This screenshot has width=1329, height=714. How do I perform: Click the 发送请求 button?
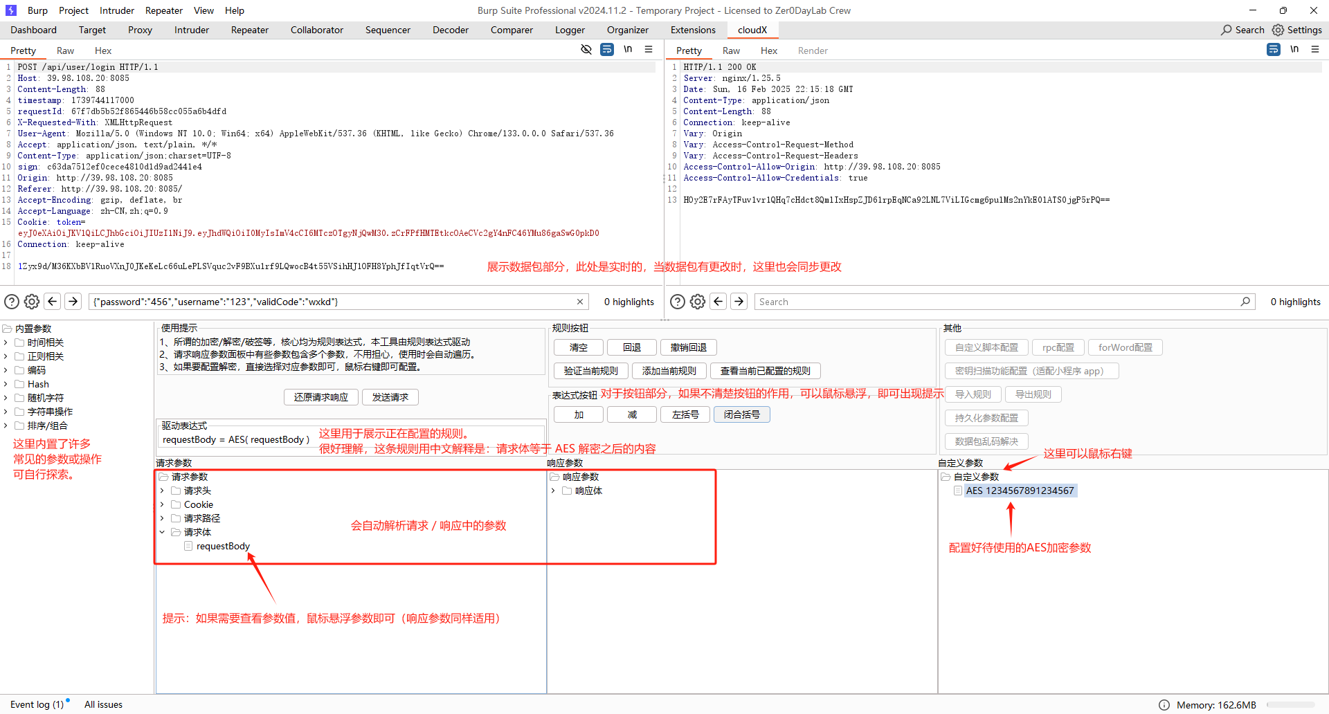(x=390, y=397)
